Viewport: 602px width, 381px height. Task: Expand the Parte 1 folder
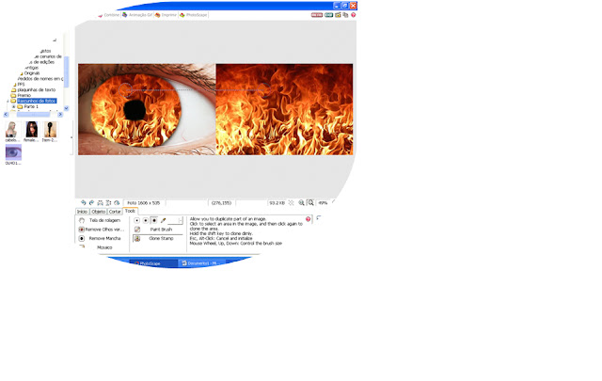tap(14, 106)
